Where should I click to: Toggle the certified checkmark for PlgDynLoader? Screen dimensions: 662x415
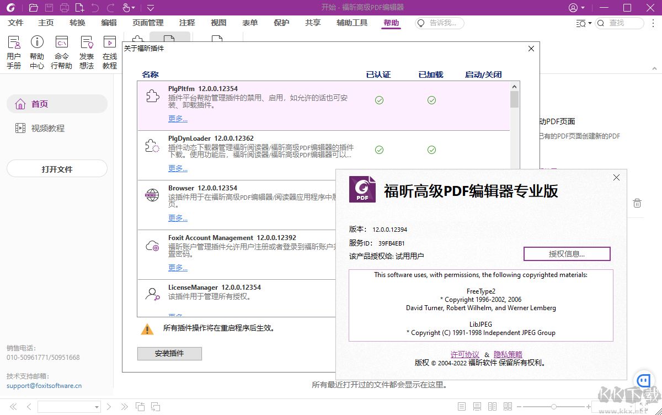click(379, 149)
